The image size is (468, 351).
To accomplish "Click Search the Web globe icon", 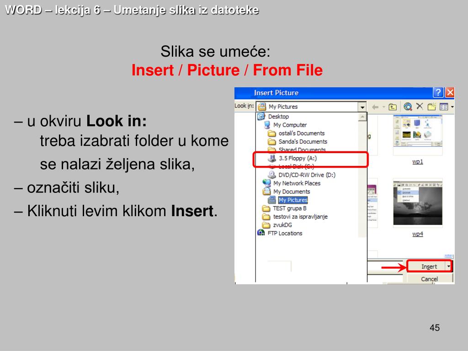I will click(408, 106).
